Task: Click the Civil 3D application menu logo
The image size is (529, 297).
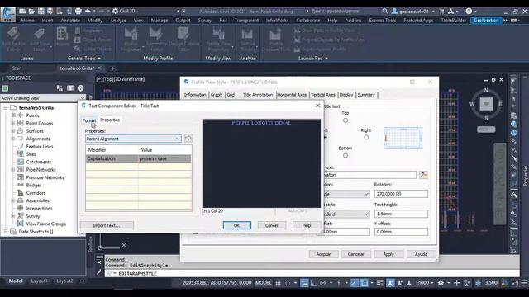Action: pos(7,14)
